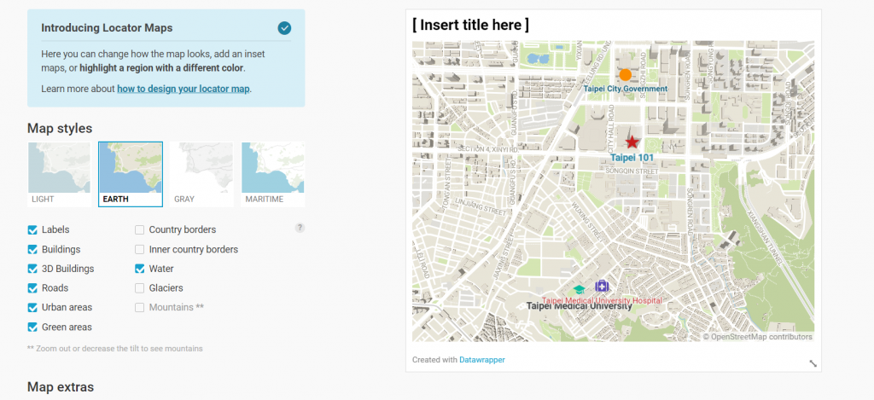Click the 'SECTION 4, XINYI RD.' street label
The width and height of the screenshot is (874, 400).
coord(487,149)
